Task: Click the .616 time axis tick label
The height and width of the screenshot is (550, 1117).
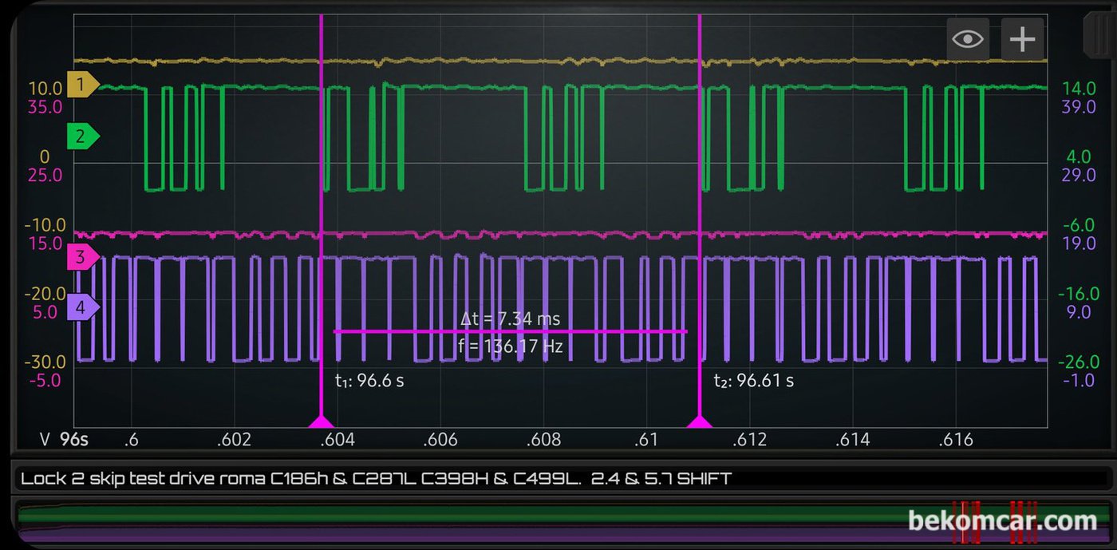Action: tap(956, 439)
